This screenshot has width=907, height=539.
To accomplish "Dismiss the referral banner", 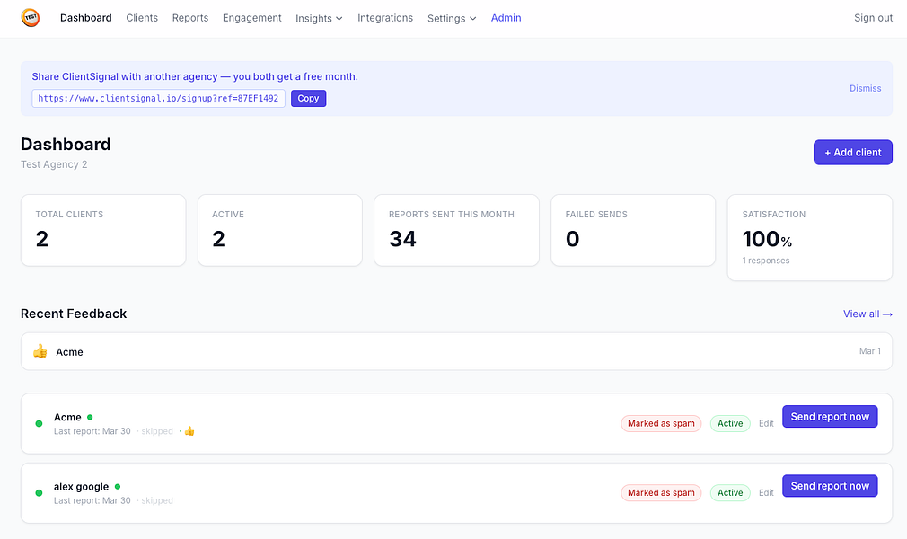I will (x=866, y=88).
